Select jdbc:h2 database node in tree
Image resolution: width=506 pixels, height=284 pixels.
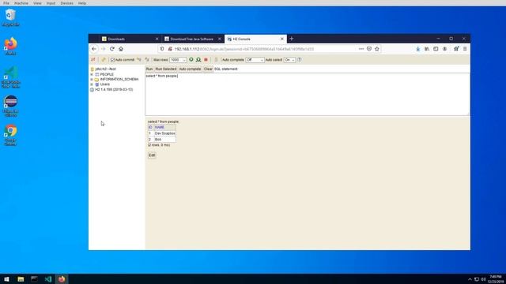pyautogui.click(x=105, y=69)
